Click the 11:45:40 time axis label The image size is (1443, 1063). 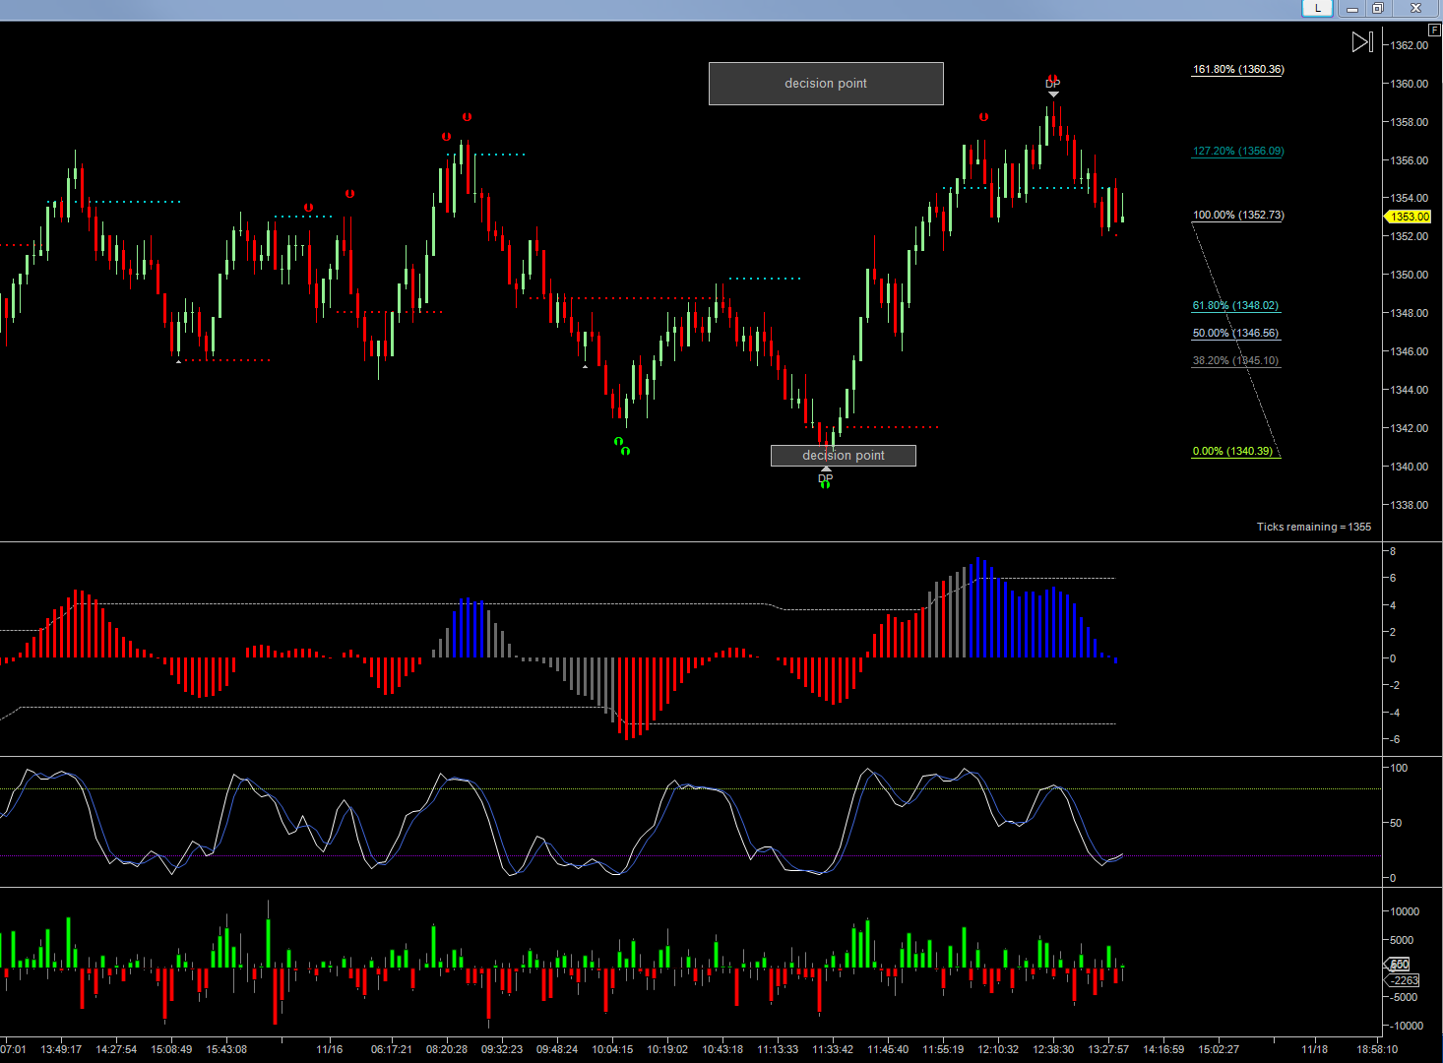coord(888,1049)
